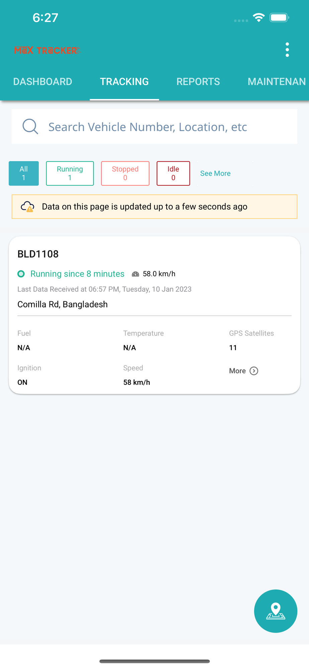Select the All vehicles filter
The image size is (309, 669).
click(x=24, y=173)
